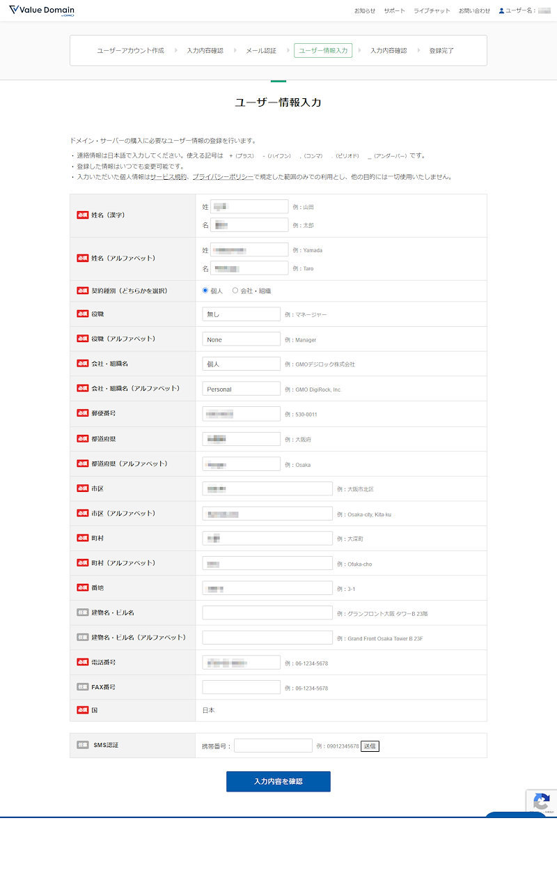
Task: Click the Value Domain logo
Action: [42, 10]
